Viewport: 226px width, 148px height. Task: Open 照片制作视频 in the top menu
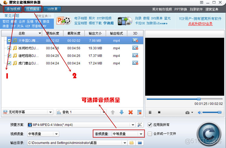[162, 9]
